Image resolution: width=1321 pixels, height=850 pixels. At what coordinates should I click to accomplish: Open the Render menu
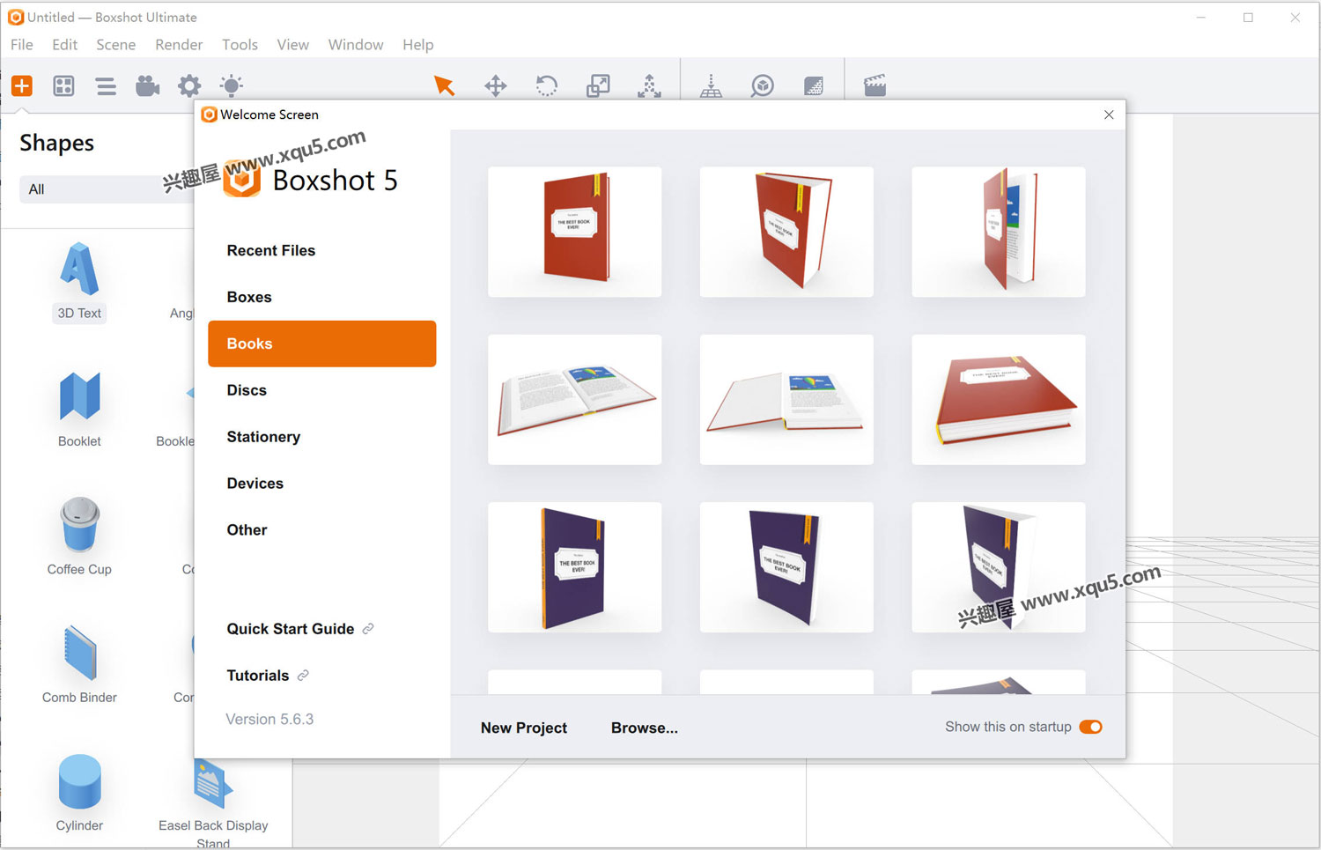pyautogui.click(x=179, y=45)
